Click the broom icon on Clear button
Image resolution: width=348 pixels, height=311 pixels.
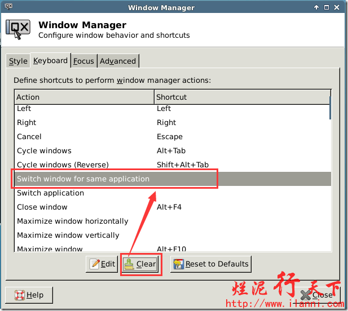[x=129, y=264]
